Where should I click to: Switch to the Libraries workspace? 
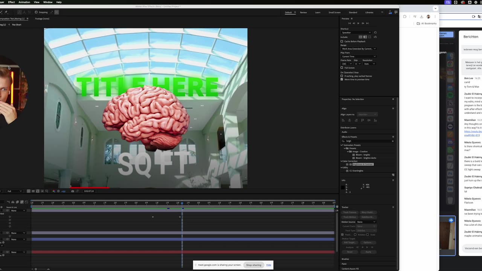click(369, 12)
